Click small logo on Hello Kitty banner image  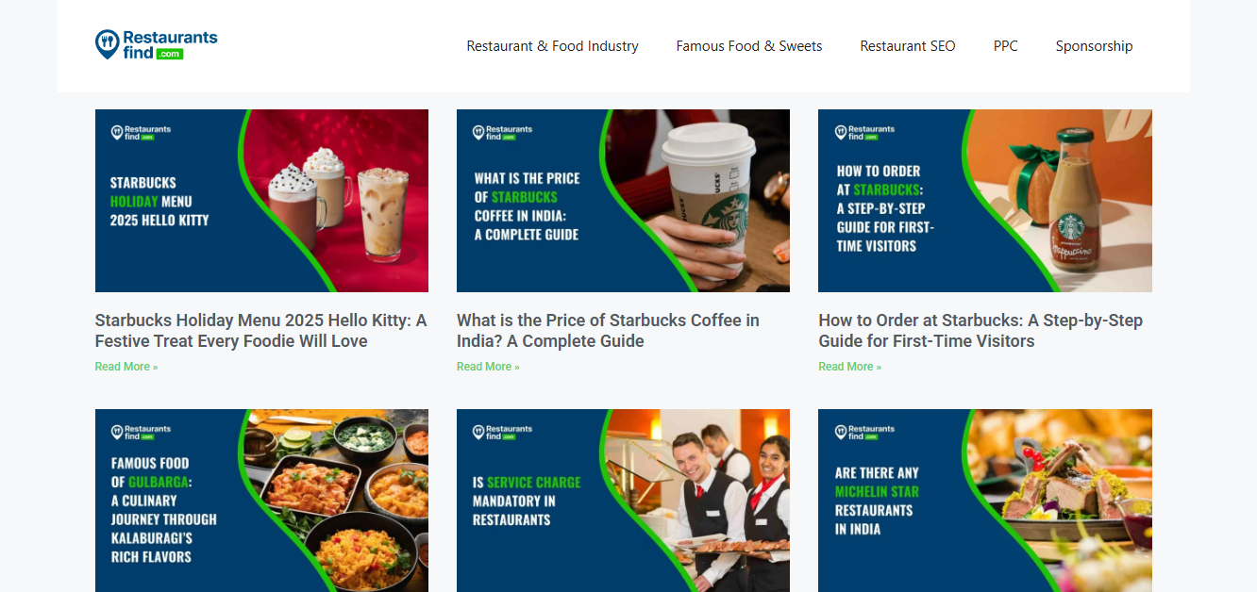[x=141, y=132]
